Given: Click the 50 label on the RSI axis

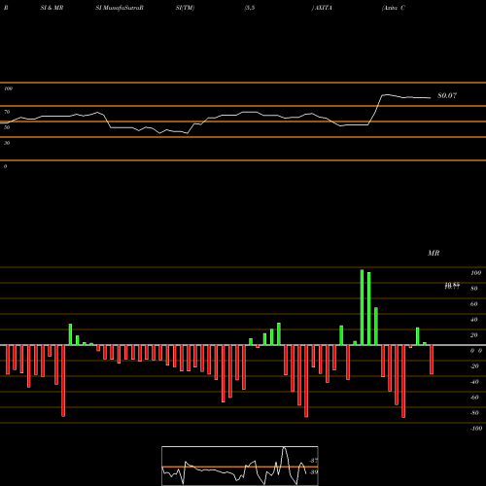Looking at the screenshot, I should (x=7, y=127).
